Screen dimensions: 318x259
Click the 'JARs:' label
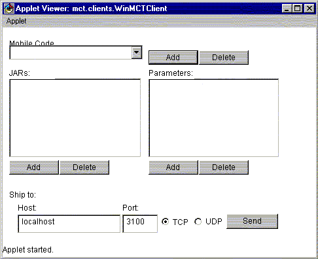coord(20,73)
